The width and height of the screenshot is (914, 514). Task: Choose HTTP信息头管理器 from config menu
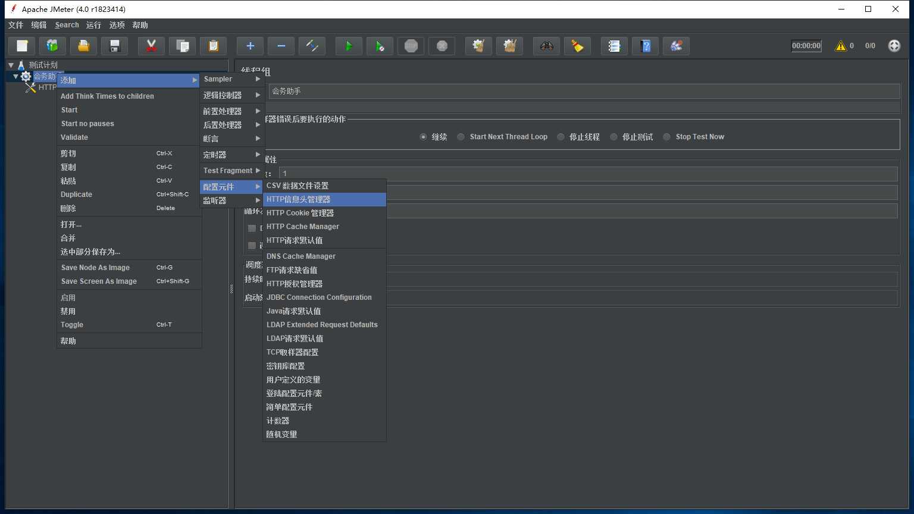[x=325, y=199]
